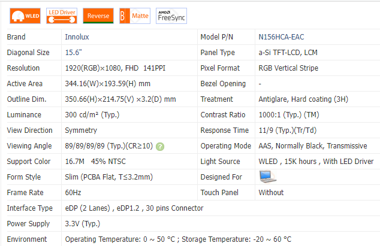This screenshot has width=380, height=246.
Task: Select the 60Hz frame rate value
Action: pyautogui.click(x=73, y=193)
